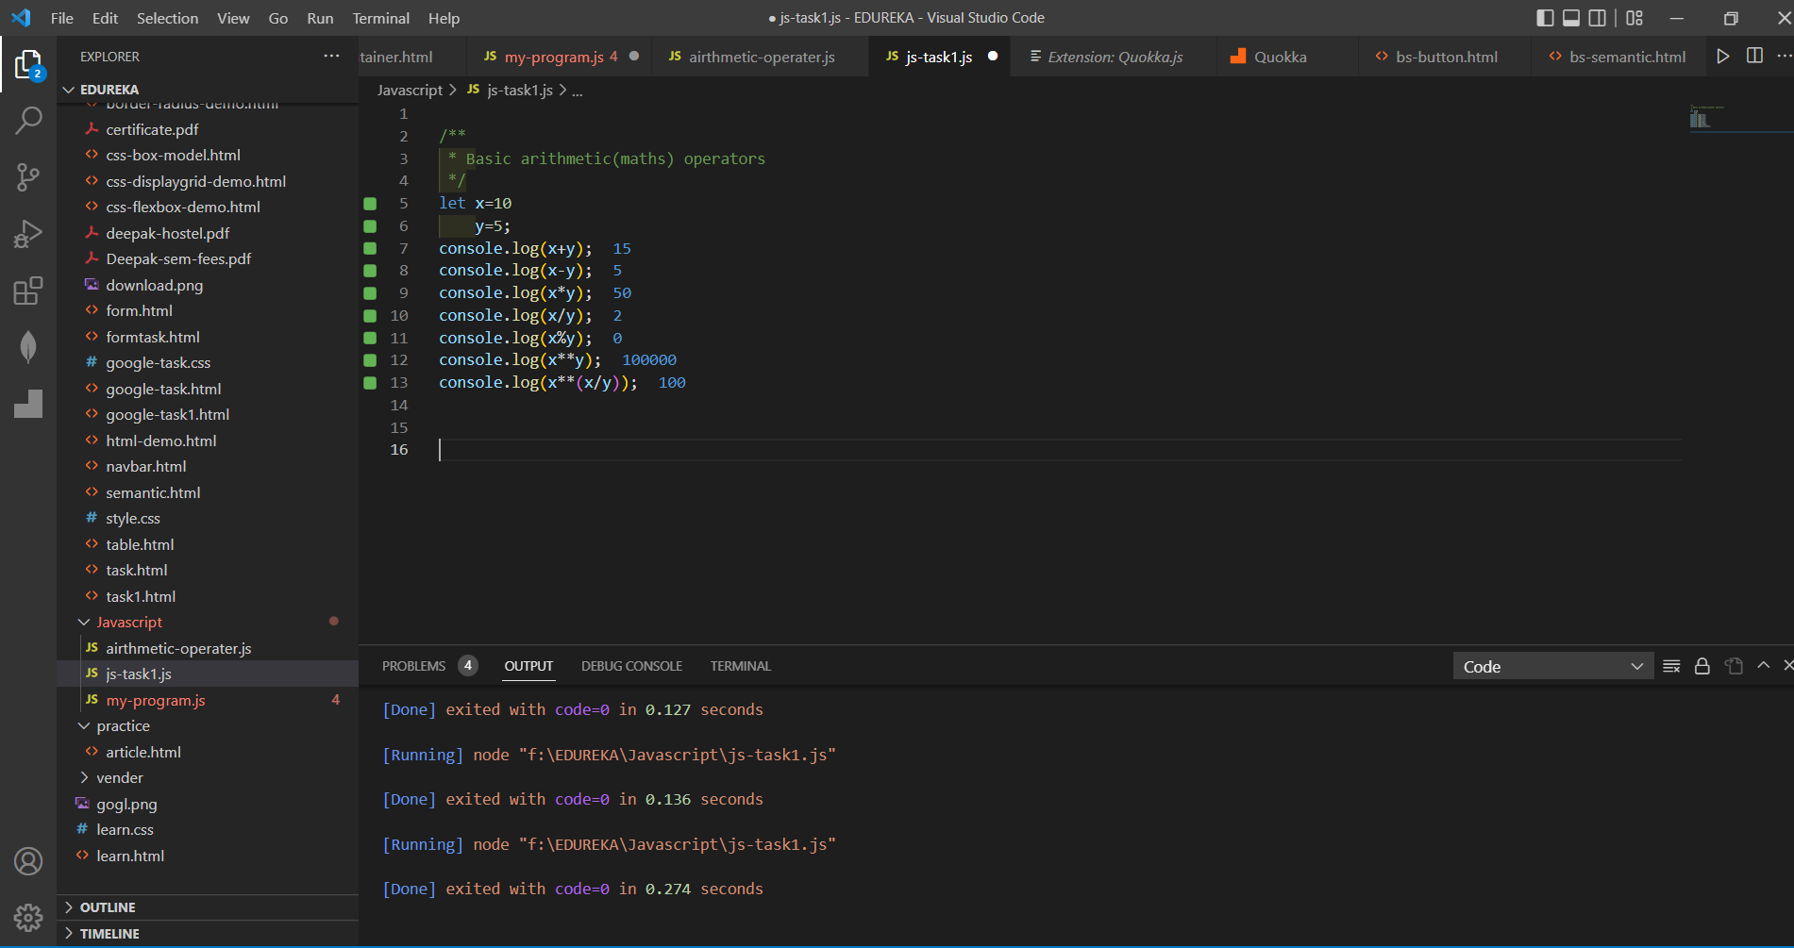This screenshot has height=948, width=1794.
Task: Toggle auto-scroll lock in Output panel
Action: tap(1702, 666)
